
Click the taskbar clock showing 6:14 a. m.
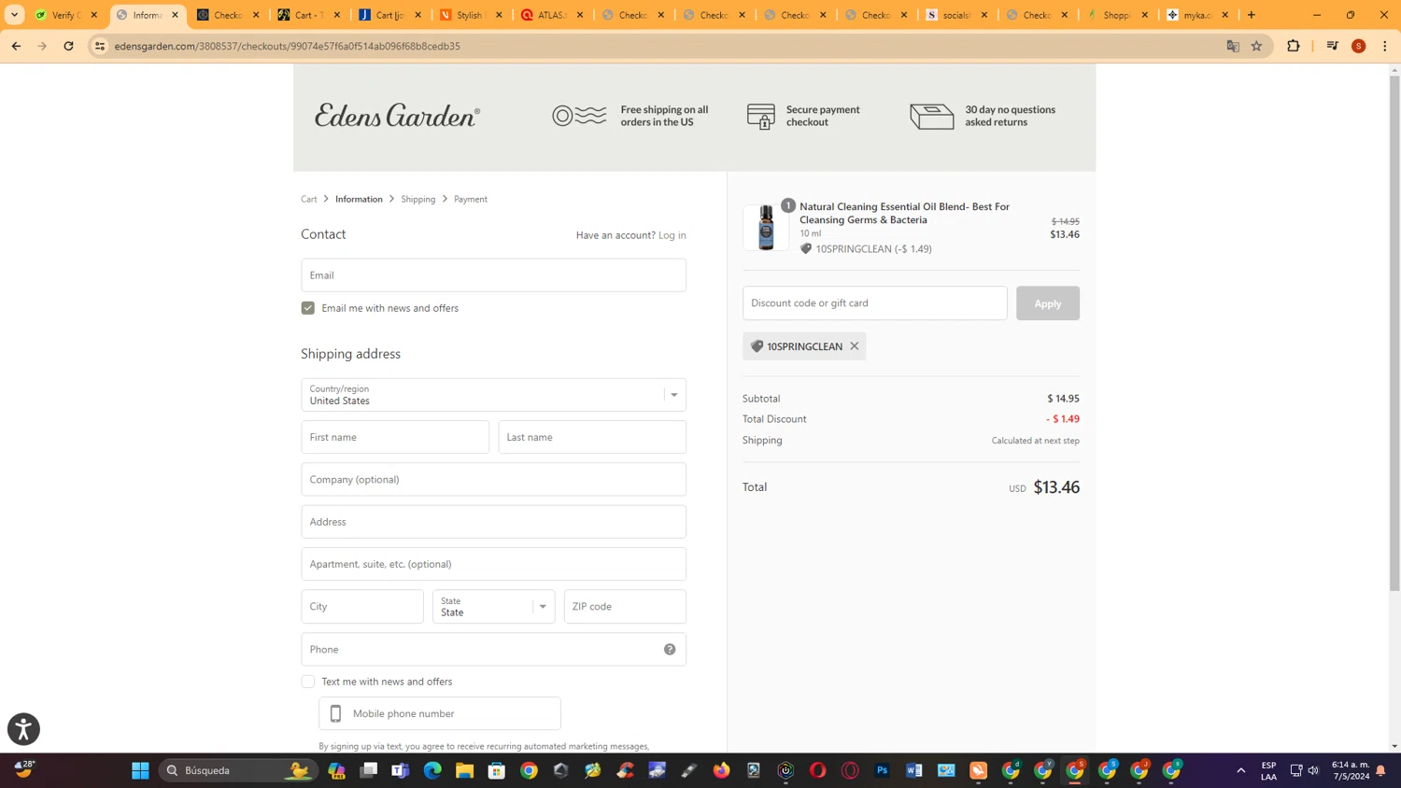(x=1351, y=770)
